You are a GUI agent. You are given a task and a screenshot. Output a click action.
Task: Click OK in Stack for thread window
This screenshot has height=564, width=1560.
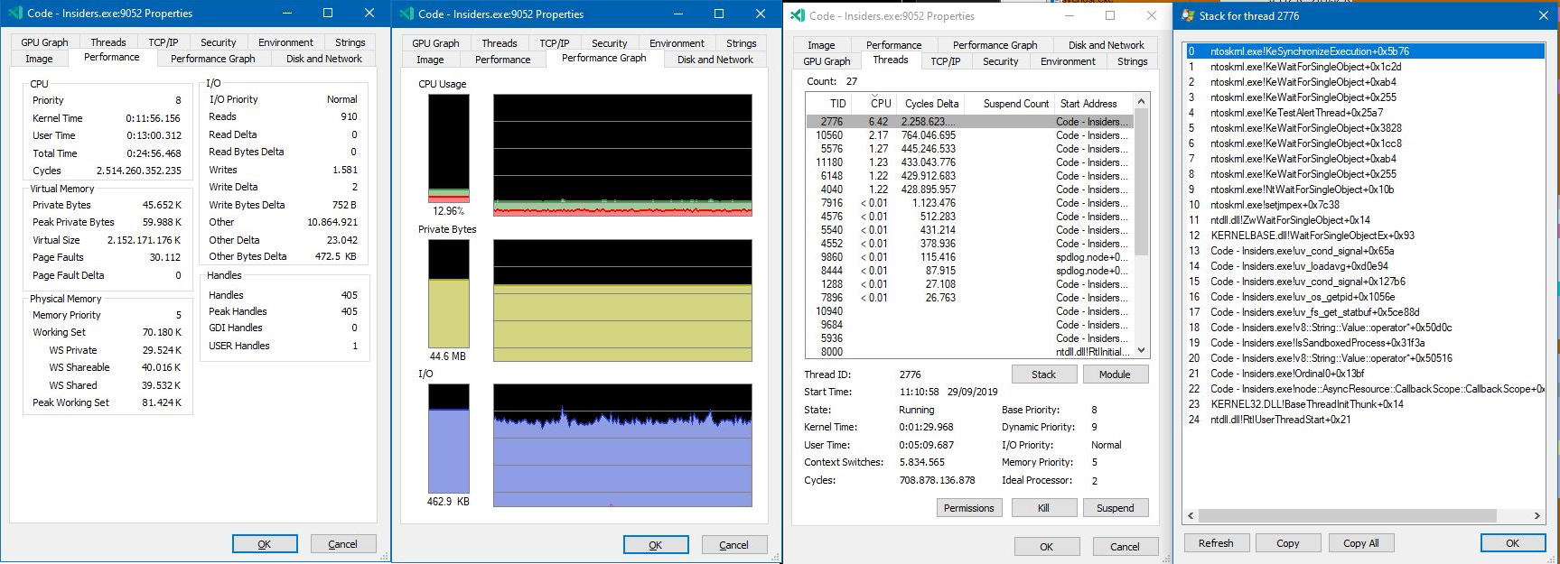(x=1513, y=543)
